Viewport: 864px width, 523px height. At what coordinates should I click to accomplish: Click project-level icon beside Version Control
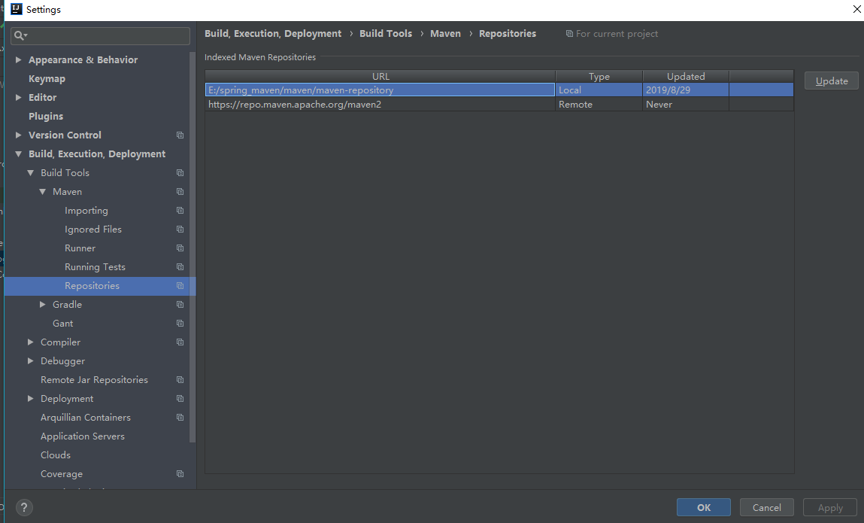pos(180,135)
